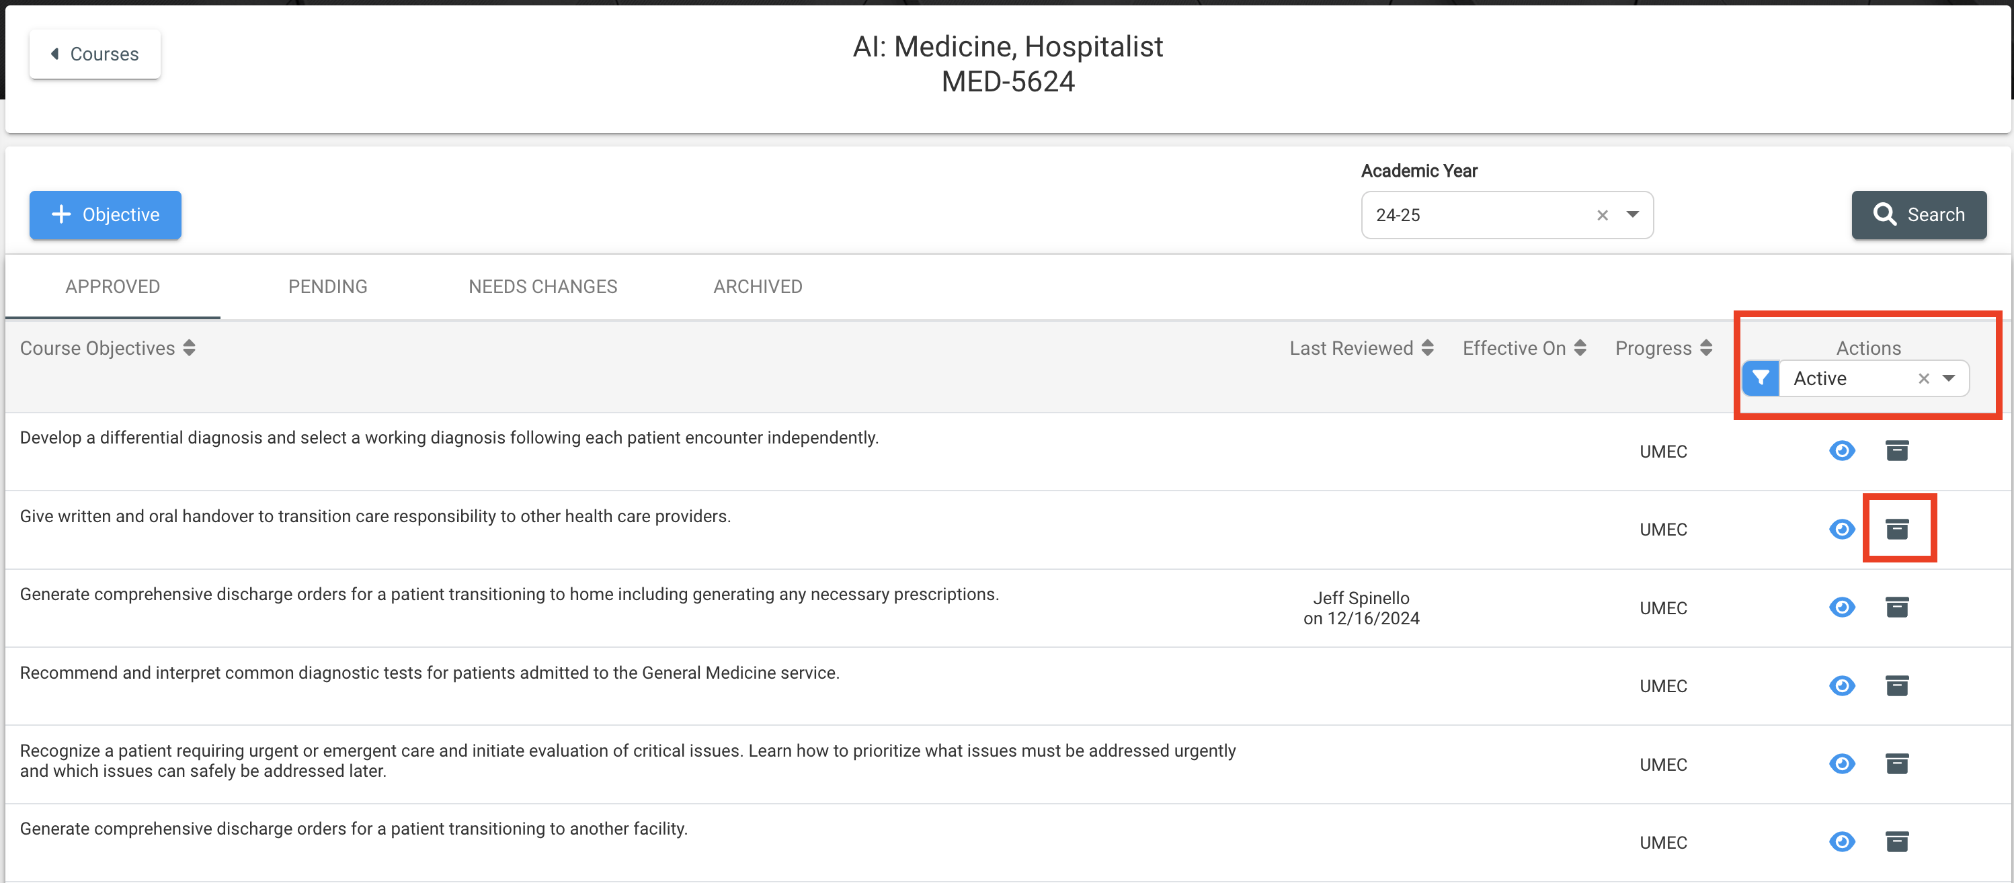Switch to the PENDING tab
This screenshot has height=883, width=2014.
click(x=327, y=287)
